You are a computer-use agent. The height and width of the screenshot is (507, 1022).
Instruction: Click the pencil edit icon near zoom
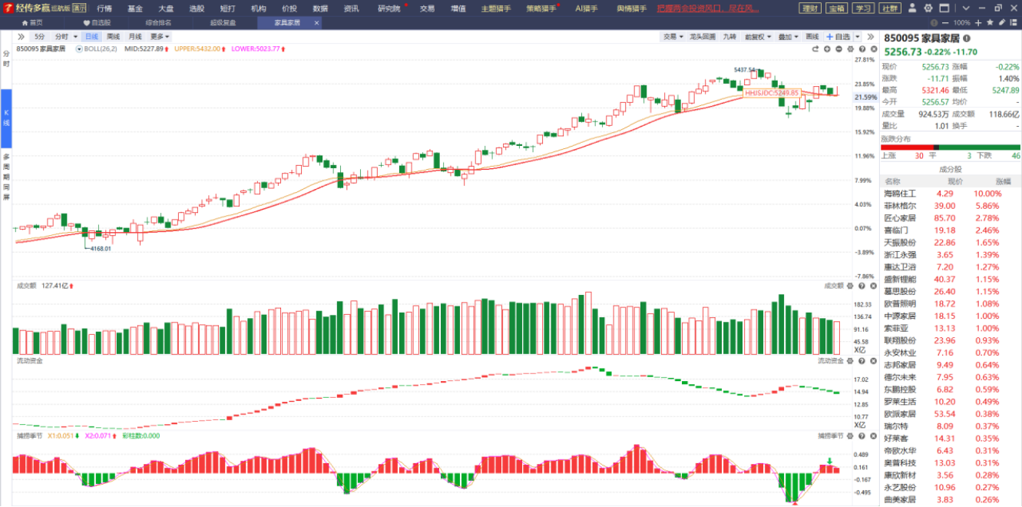point(1001,23)
